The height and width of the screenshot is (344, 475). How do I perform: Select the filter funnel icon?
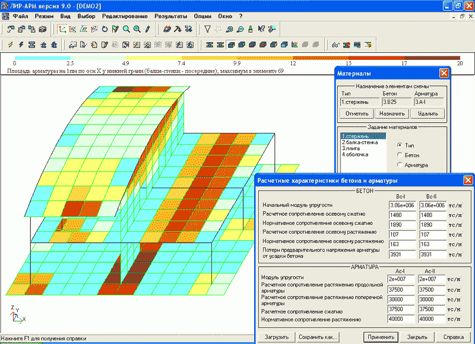[207, 28]
